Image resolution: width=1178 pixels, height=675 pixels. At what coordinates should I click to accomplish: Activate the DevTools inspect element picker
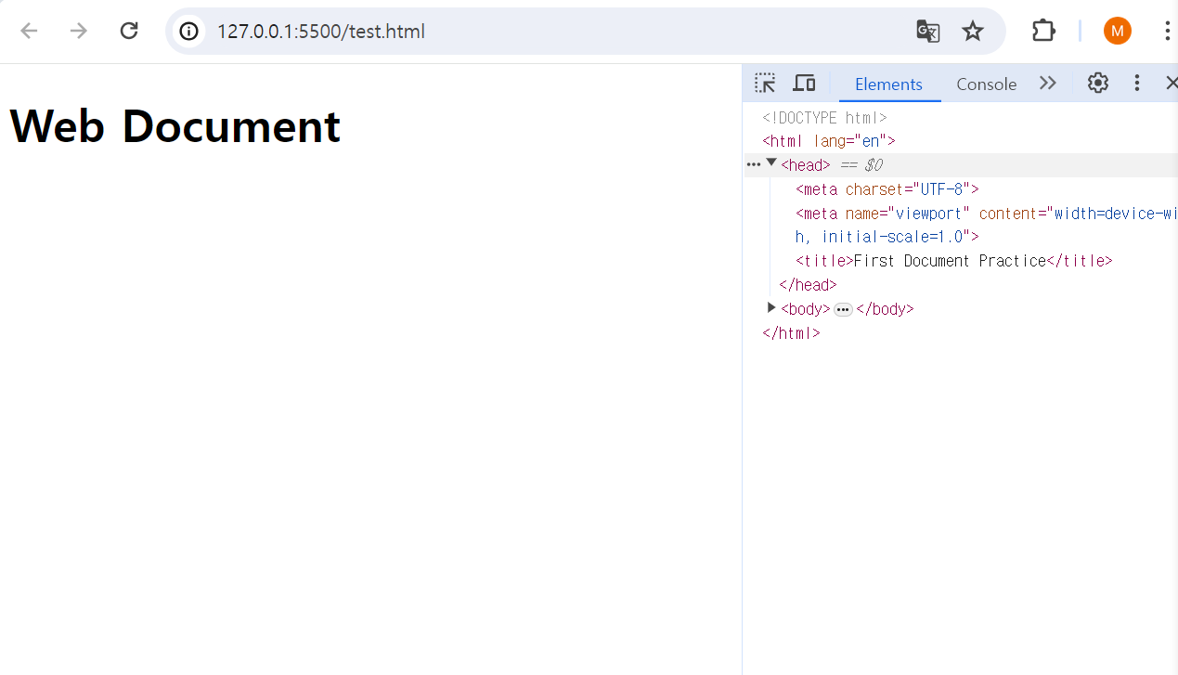click(x=765, y=84)
